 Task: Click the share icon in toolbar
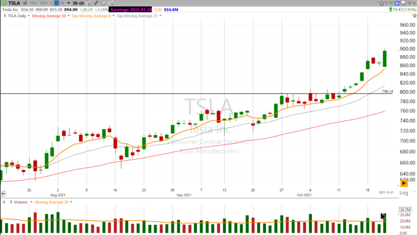point(111,3)
